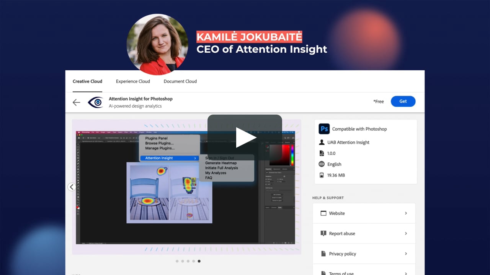
Task: Jump to the third carousel dot
Action: click(188, 261)
